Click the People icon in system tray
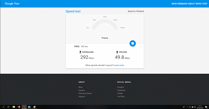The image size is (209, 109). 184,107
